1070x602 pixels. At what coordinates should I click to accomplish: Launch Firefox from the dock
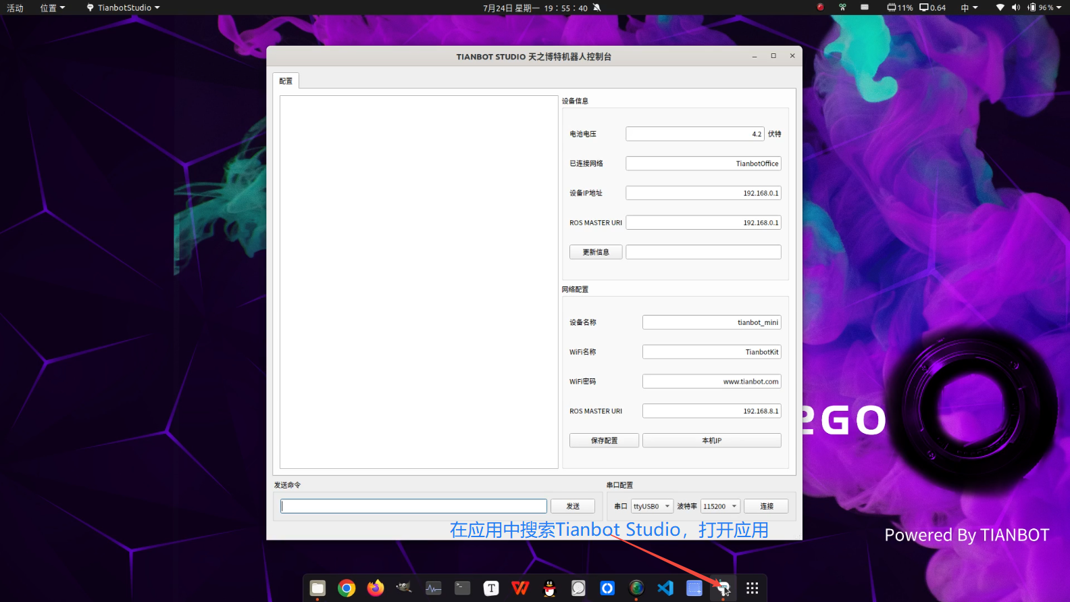pyautogui.click(x=376, y=588)
